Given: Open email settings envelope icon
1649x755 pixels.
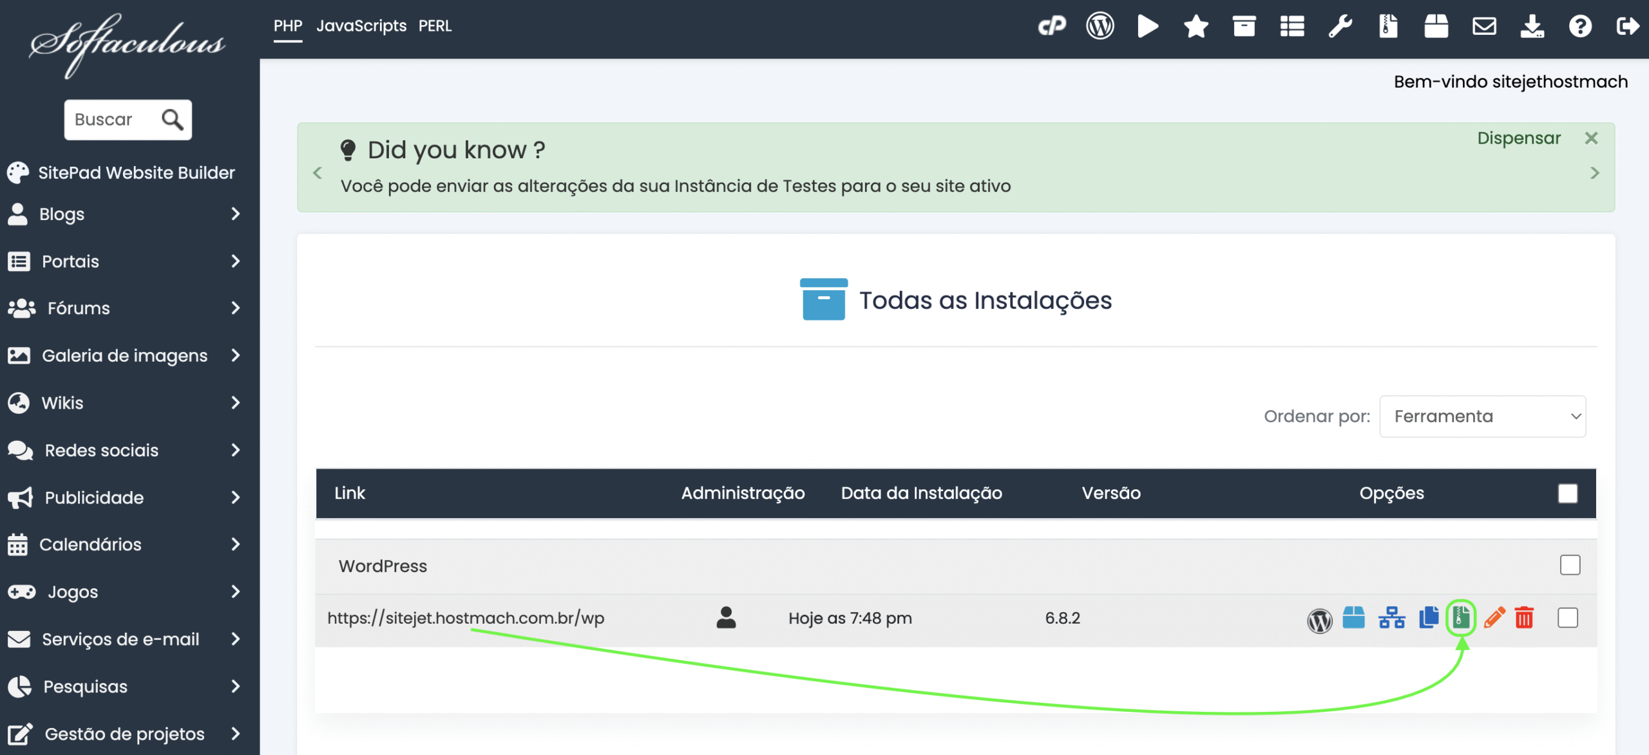Looking at the screenshot, I should click(1484, 26).
